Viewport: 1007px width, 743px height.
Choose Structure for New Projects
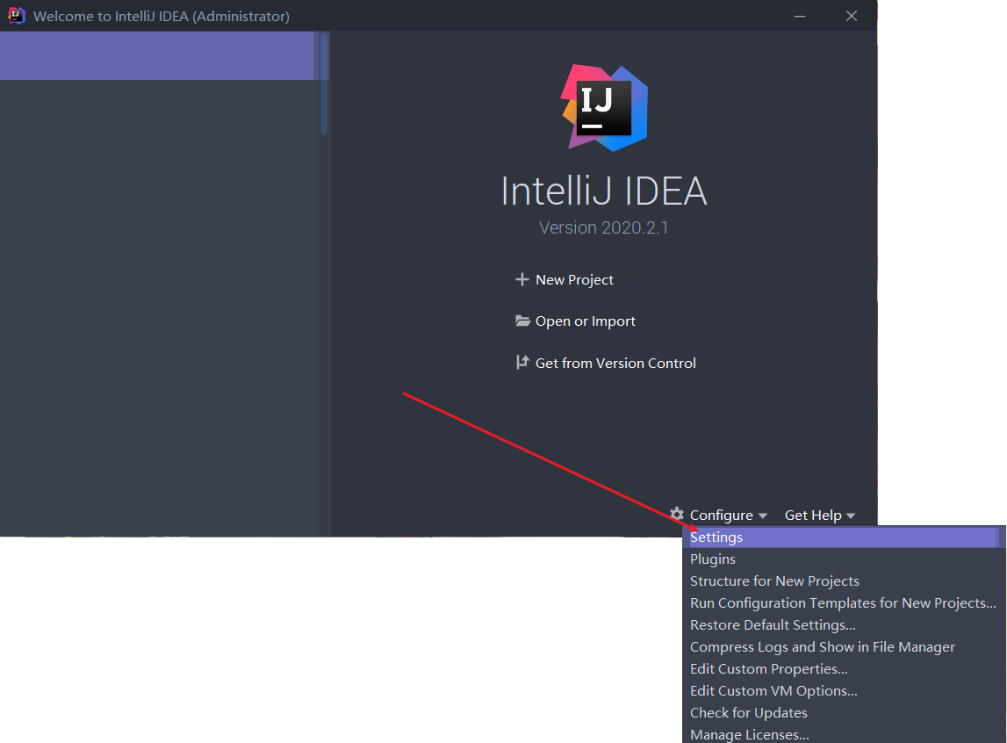point(774,581)
